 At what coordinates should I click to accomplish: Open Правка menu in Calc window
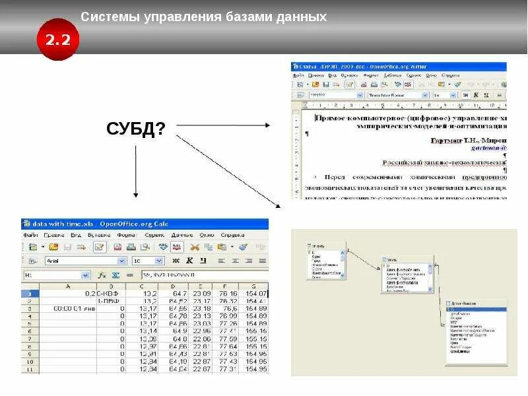point(54,235)
